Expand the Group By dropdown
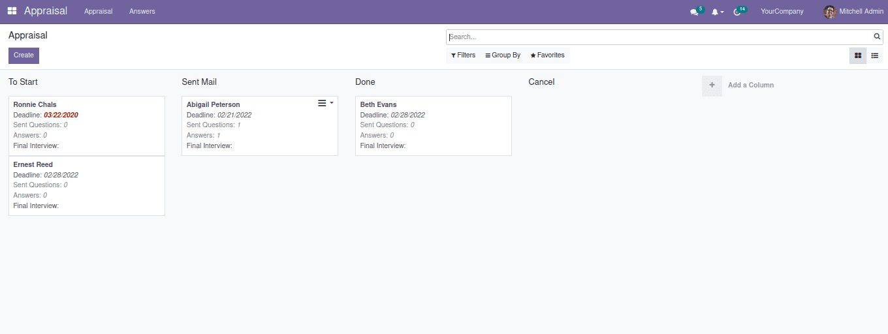 point(503,55)
